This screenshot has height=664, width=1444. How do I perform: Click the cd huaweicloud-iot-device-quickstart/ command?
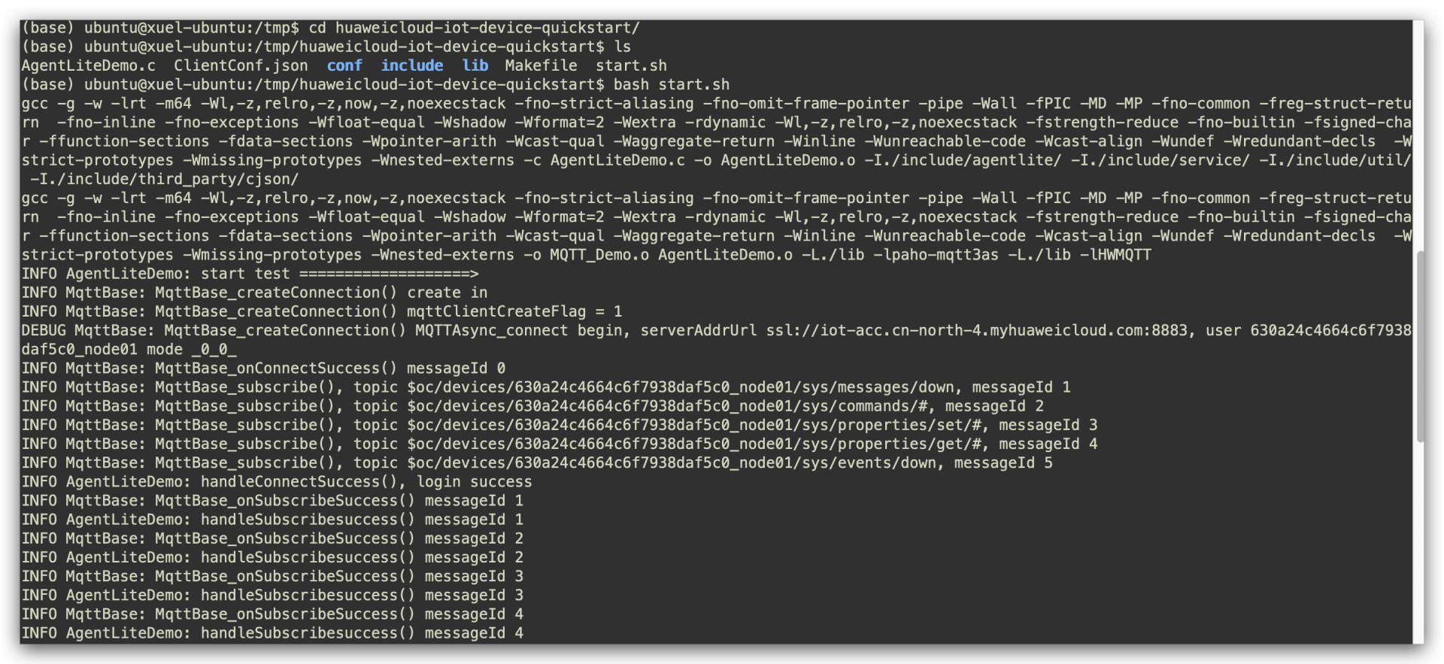pos(474,28)
